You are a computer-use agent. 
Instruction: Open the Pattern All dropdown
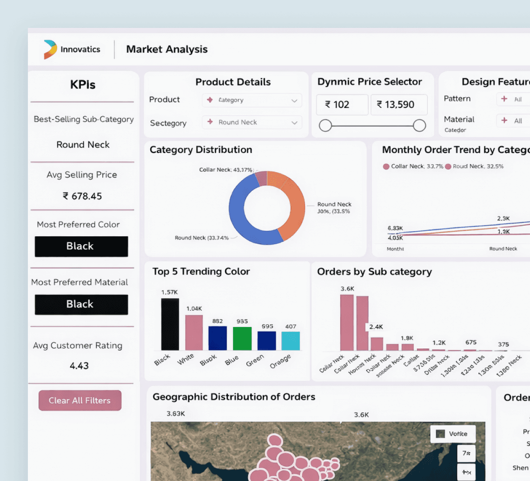click(513, 99)
